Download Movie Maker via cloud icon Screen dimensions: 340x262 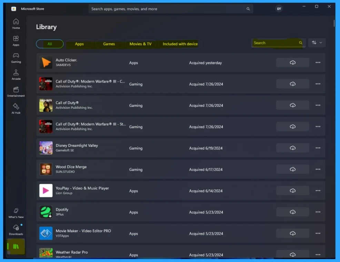pos(292,233)
